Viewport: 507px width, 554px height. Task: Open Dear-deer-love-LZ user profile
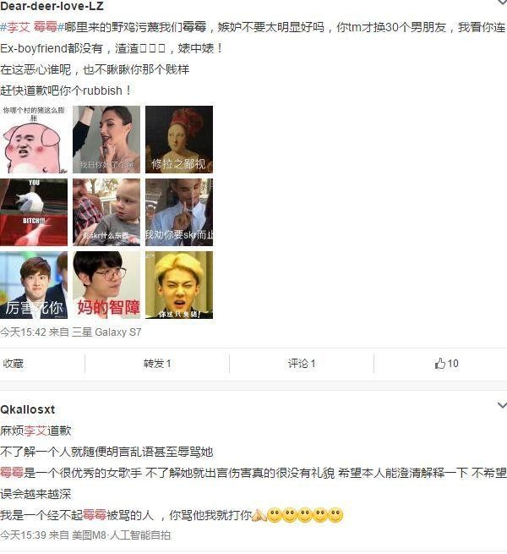click(x=52, y=6)
